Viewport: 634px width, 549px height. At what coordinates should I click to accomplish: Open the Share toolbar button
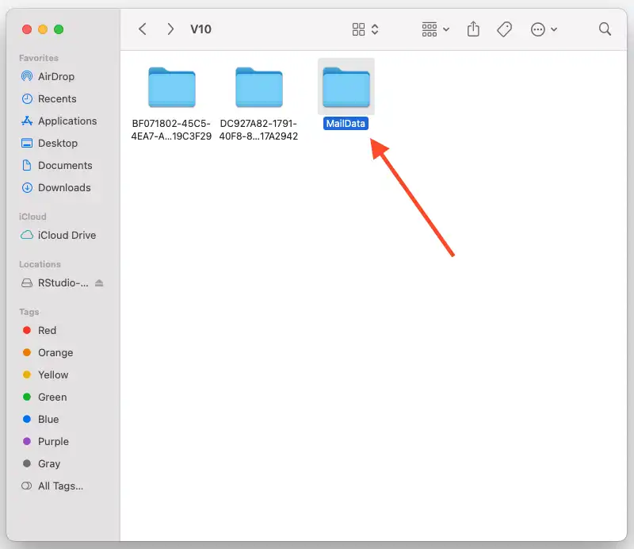click(x=473, y=29)
